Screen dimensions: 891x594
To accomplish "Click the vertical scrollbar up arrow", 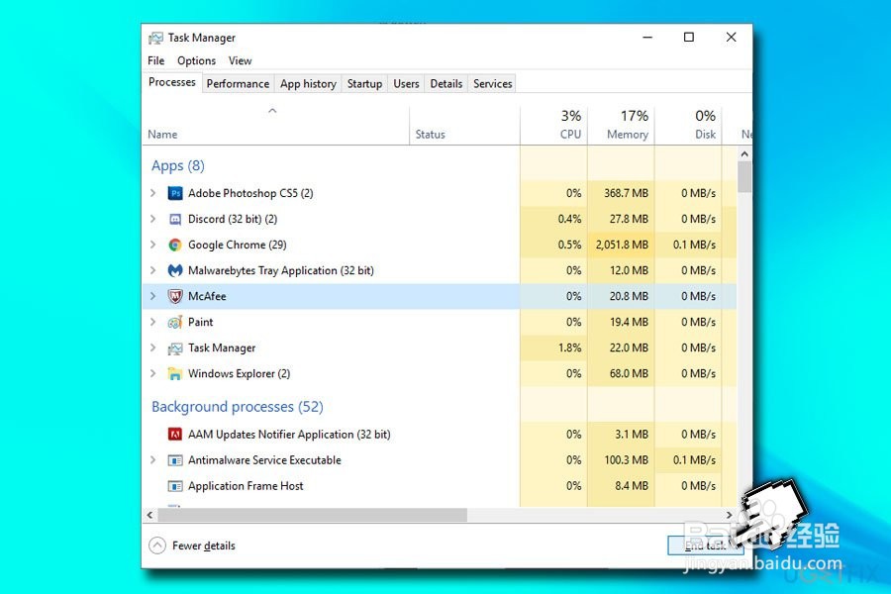I will 744,154.
